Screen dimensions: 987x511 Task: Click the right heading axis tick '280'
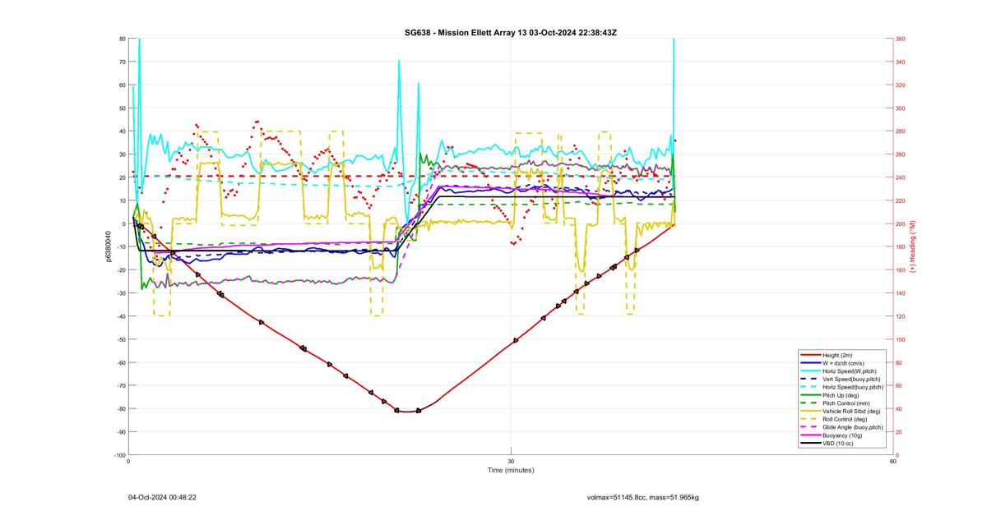901,131
